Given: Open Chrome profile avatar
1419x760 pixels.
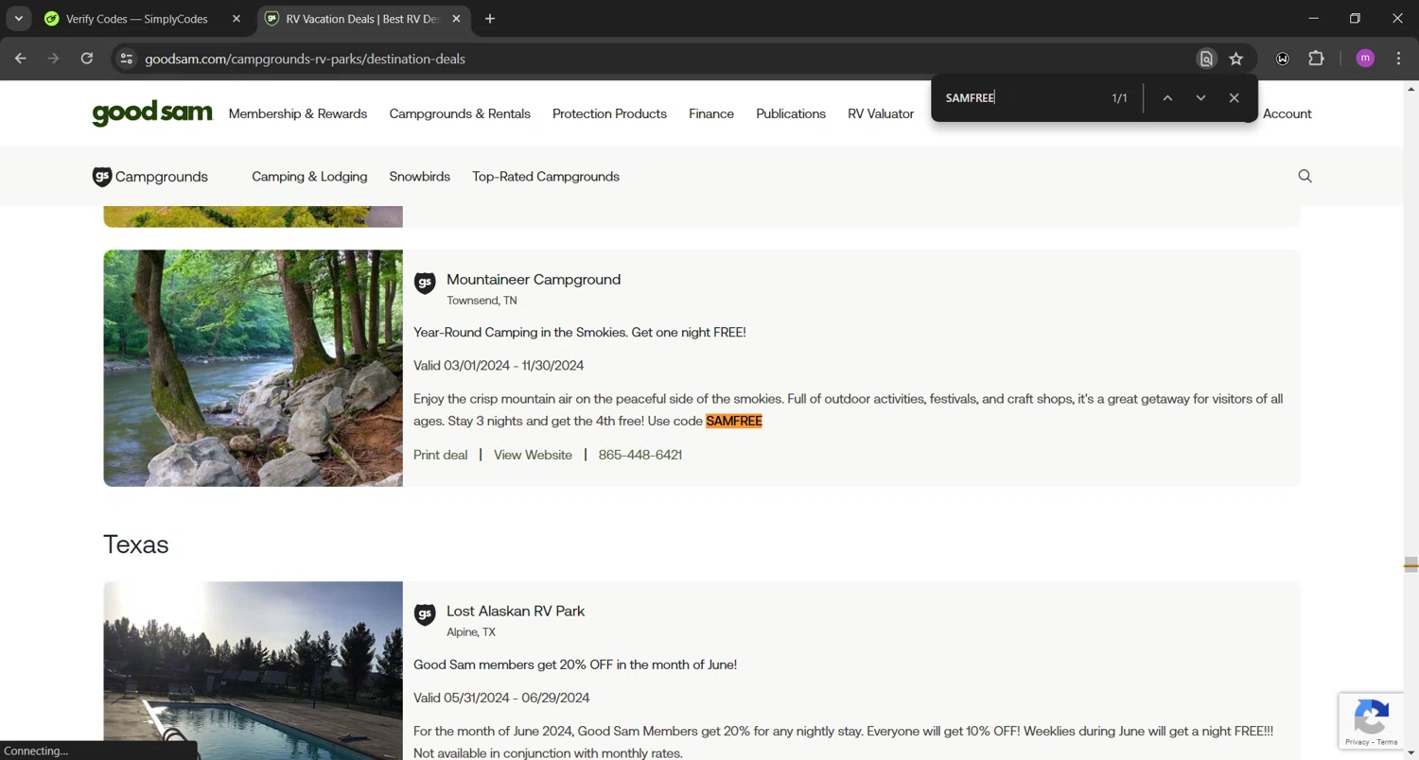Looking at the screenshot, I should click(1364, 59).
